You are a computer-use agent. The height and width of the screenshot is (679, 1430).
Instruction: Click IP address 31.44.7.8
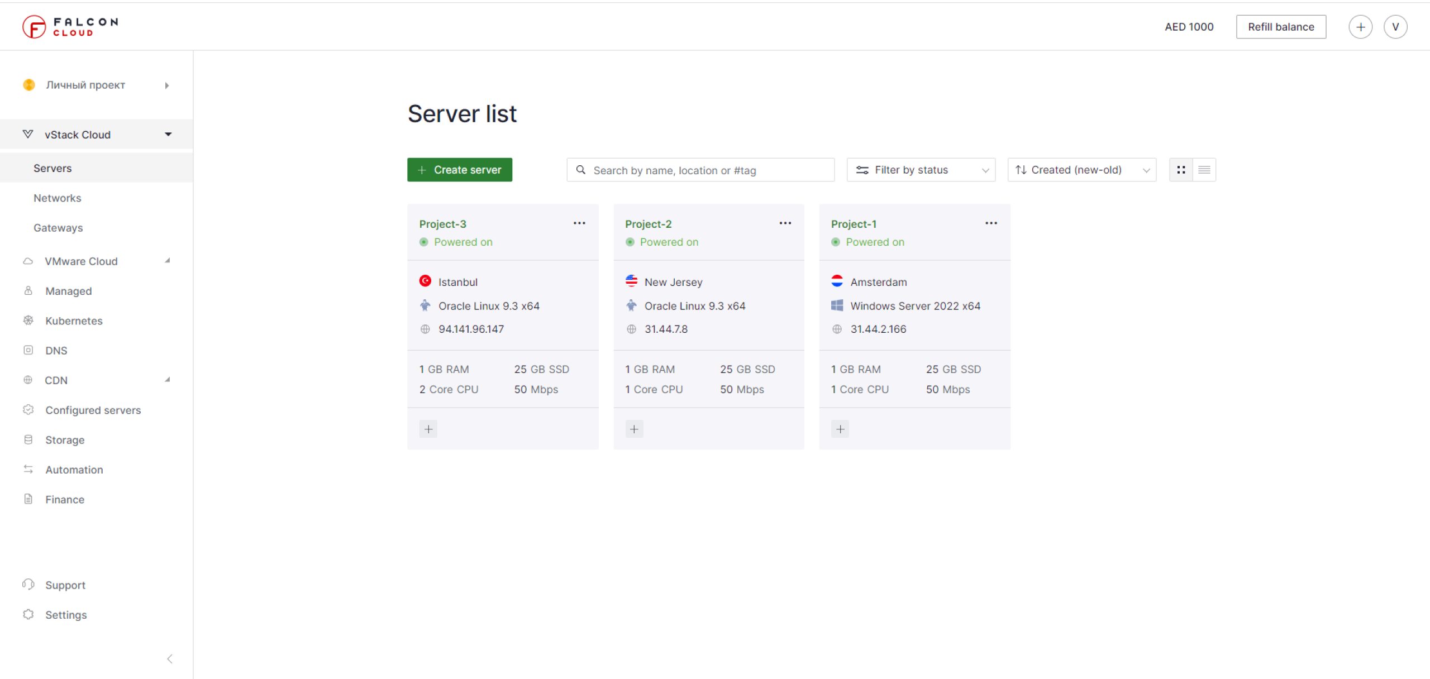(666, 329)
